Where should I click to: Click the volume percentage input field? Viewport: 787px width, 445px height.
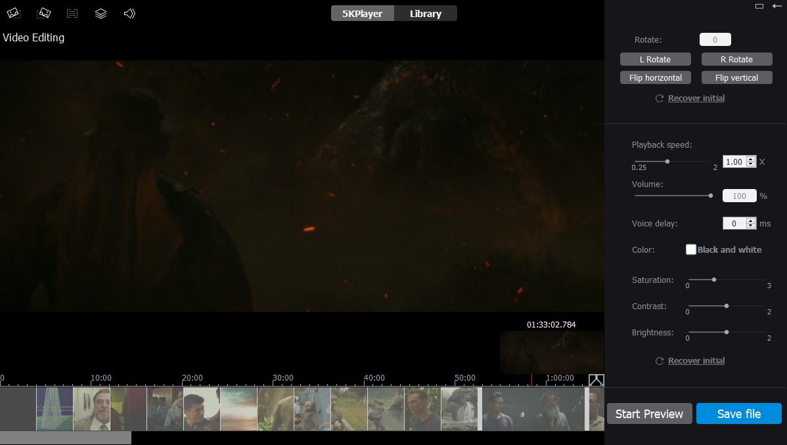[739, 196]
